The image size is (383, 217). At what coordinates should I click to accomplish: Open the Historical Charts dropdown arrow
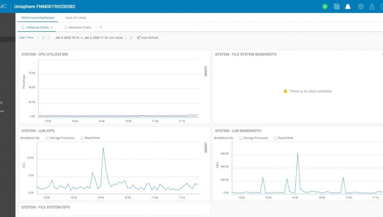[x=52, y=27]
